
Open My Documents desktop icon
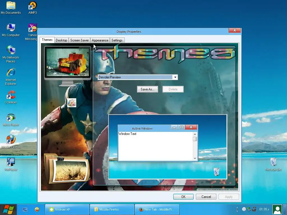11,8
